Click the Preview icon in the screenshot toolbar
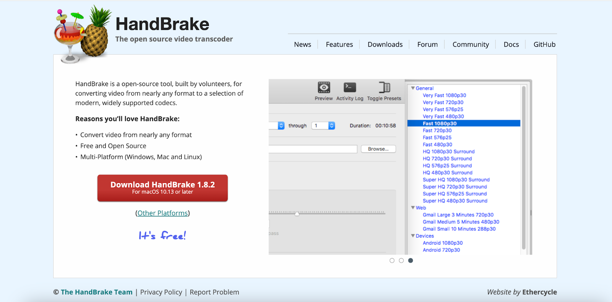The width and height of the screenshot is (612, 302). click(x=324, y=88)
